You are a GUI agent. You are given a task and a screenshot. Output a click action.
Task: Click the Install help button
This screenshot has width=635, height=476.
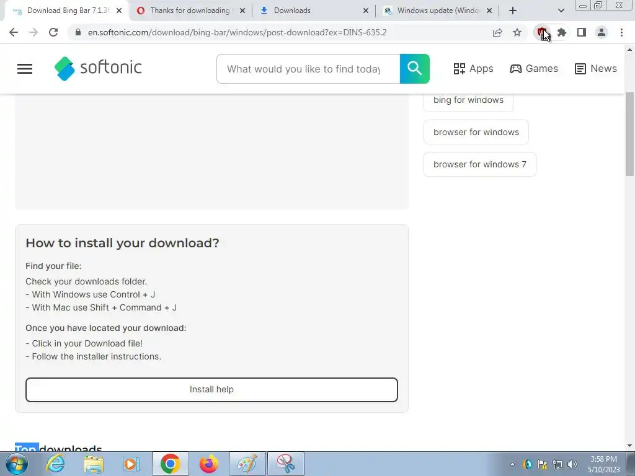212,390
